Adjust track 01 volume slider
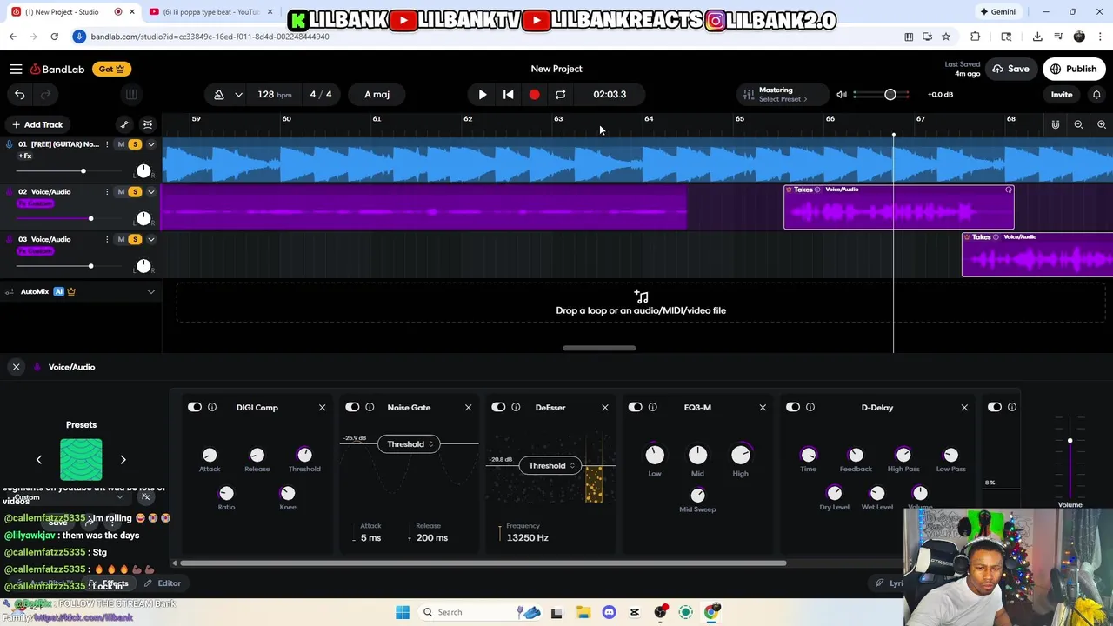Image resolution: width=1113 pixels, height=626 pixels. (83, 171)
